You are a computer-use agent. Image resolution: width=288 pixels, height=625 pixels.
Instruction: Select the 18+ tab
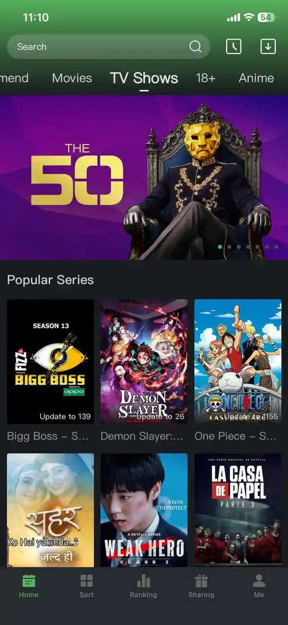[x=206, y=78]
